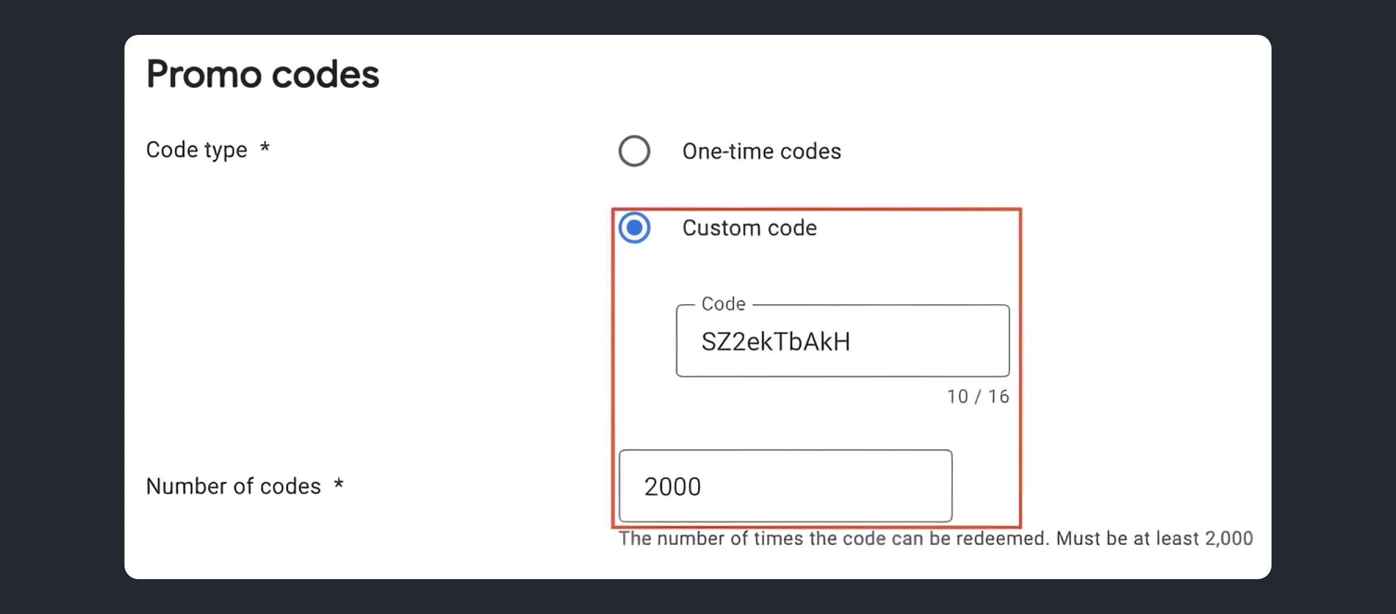The height and width of the screenshot is (614, 1396).
Task: Select the One-time codes radio button
Action: 634,152
